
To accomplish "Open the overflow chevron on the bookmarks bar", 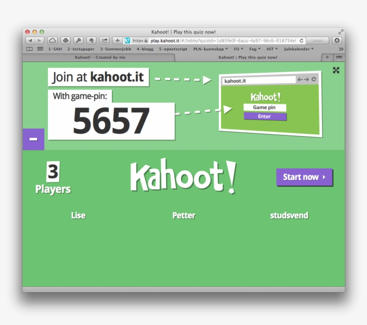I will 341,49.
